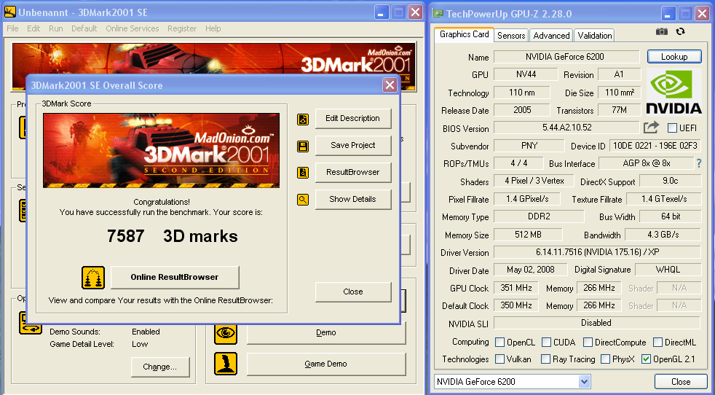Screen dimensions: 715x395
Task: Open the GPU selection dropdown in GPU-Z
Action: tap(584, 381)
